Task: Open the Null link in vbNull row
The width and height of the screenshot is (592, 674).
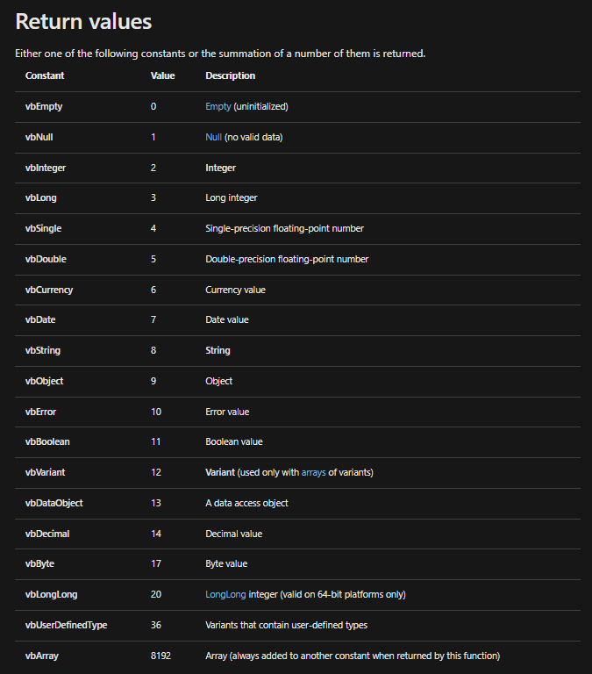Action: click(x=213, y=137)
